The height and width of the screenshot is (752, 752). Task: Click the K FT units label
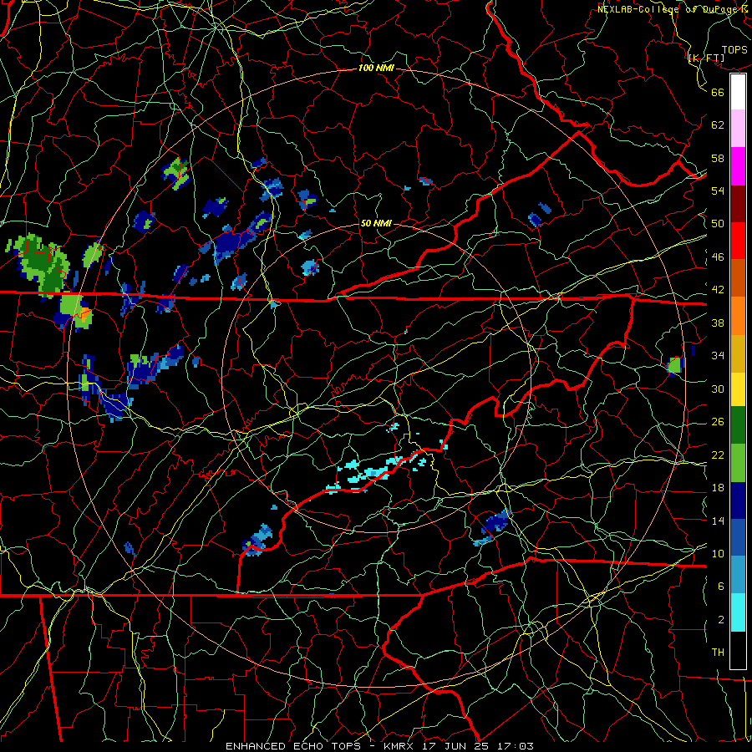pos(706,58)
